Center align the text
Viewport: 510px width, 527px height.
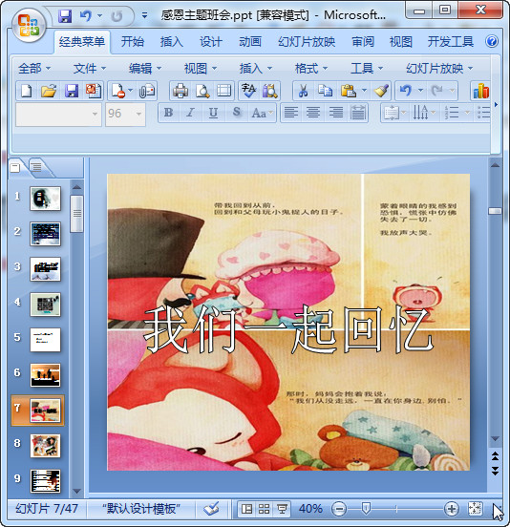point(313,113)
